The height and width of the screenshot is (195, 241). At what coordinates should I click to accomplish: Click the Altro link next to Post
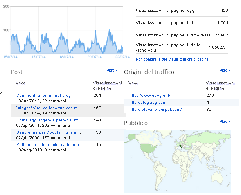(x=112, y=70)
